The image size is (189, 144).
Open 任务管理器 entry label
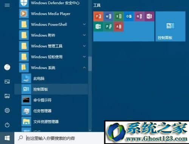[42, 111]
